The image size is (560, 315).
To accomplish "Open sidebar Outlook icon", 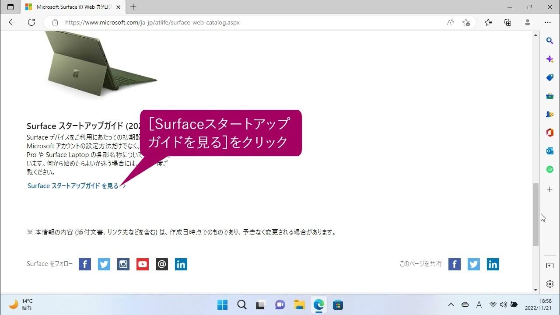I will point(550,151).
